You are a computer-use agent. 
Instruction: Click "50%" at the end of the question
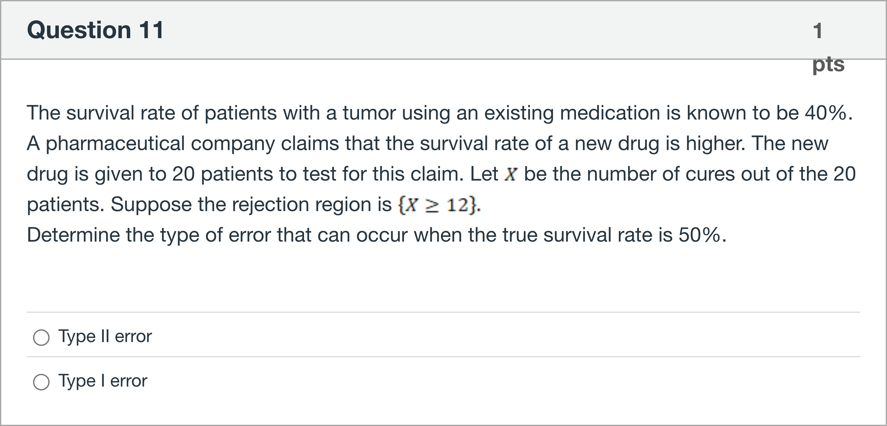tap(699, 235)
